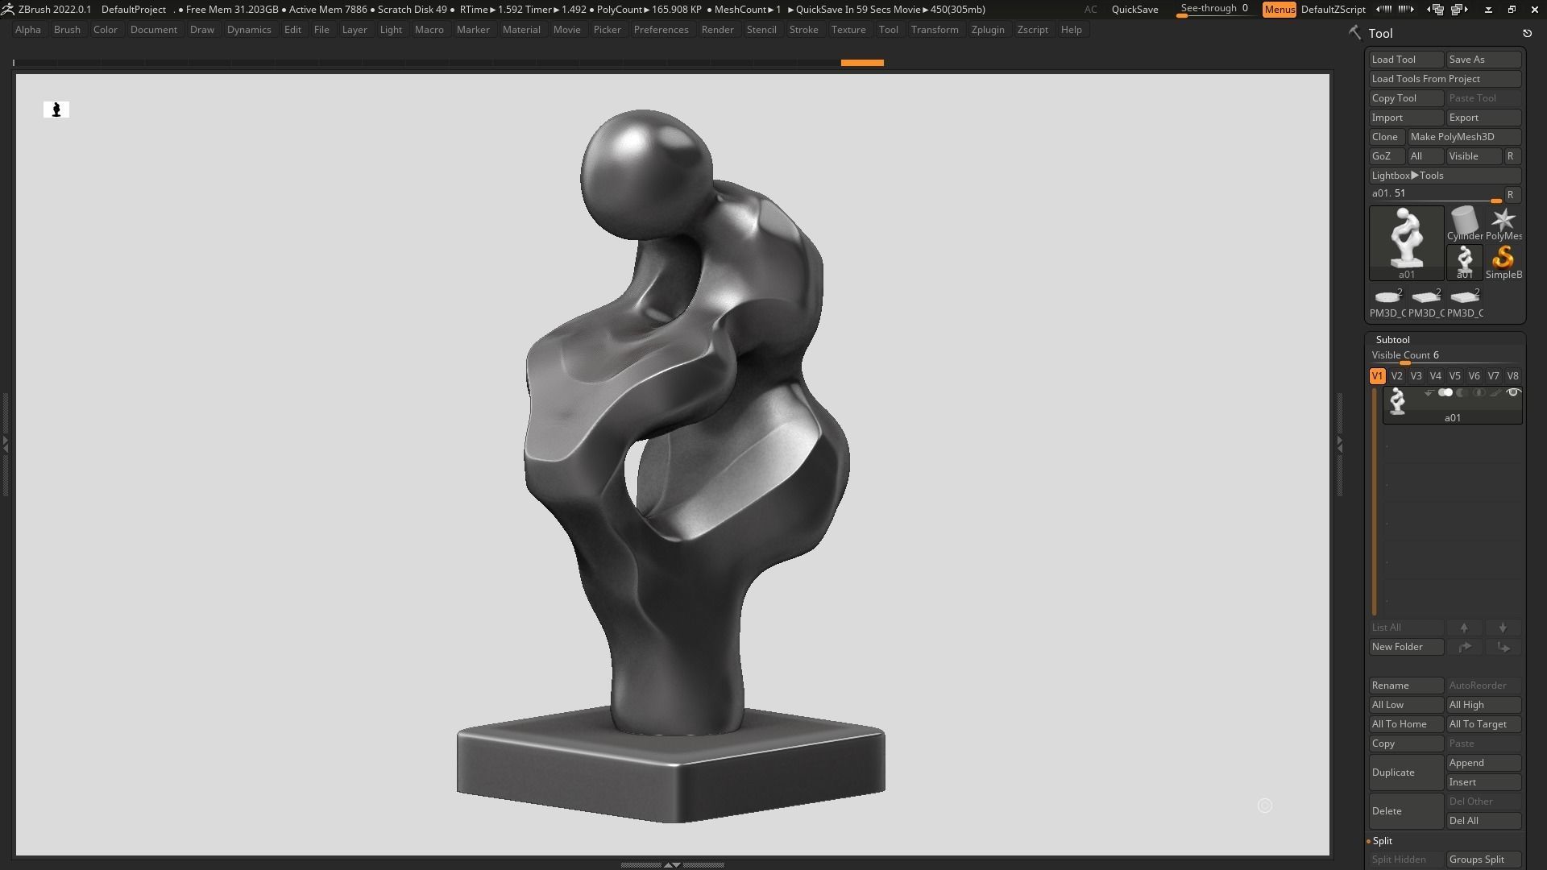The height and width of the screenshot is (870, 1547).
Task: Click the Load Tool button
Action: click(x=1406, y=60)
